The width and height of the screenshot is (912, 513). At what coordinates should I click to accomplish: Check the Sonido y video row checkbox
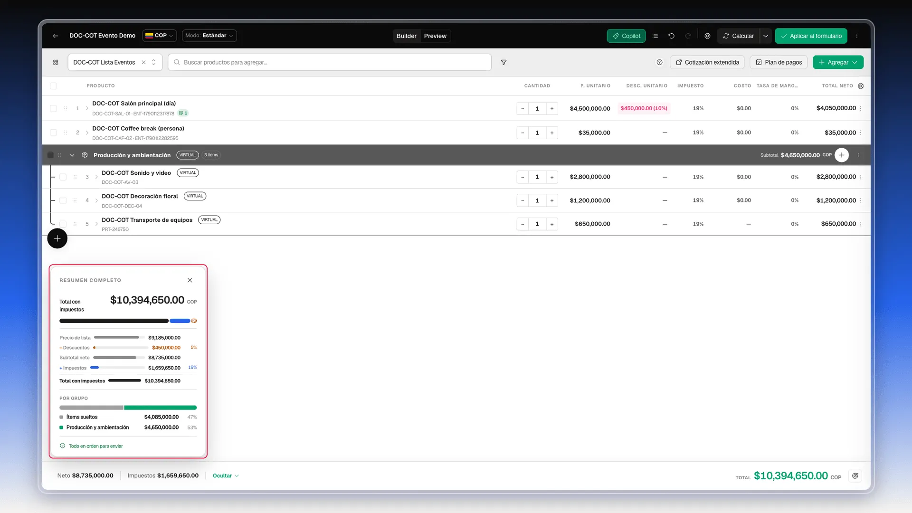[63, 177]
